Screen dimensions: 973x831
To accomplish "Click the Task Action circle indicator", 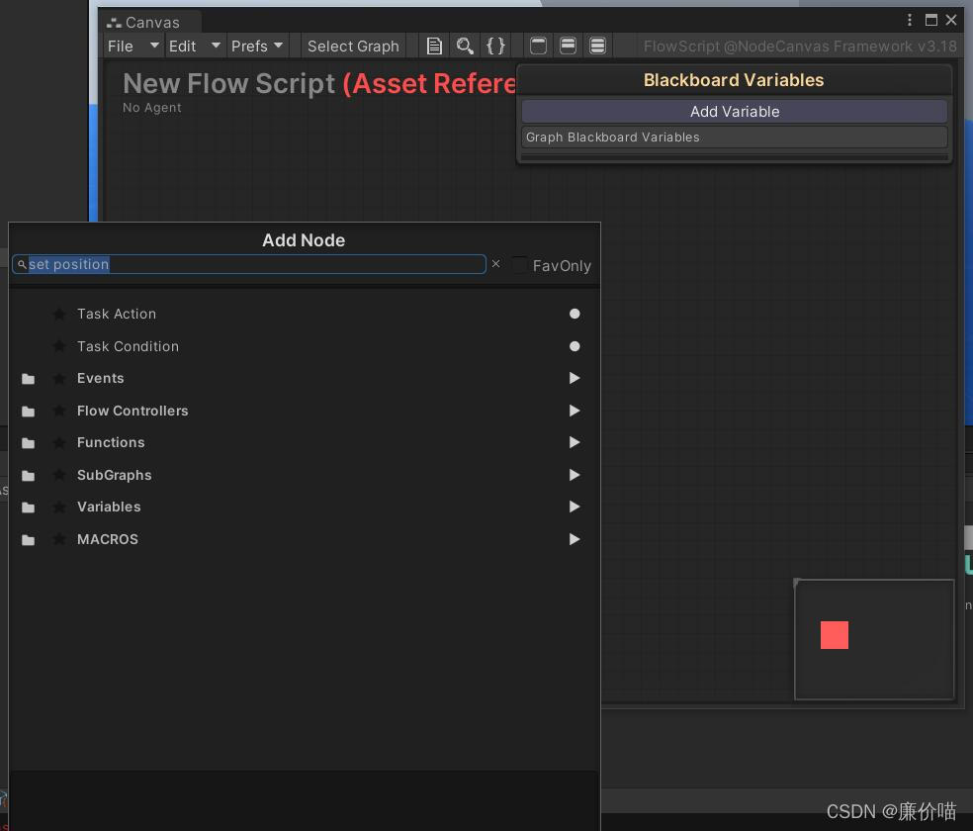I will (x=575, y=314).
